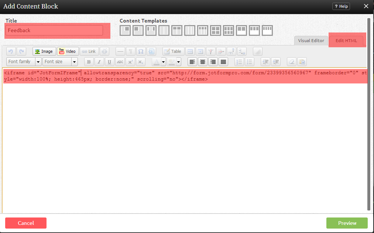Insert a YouTube video
This screenshot has width=374, height=233.
coord(68,51)
